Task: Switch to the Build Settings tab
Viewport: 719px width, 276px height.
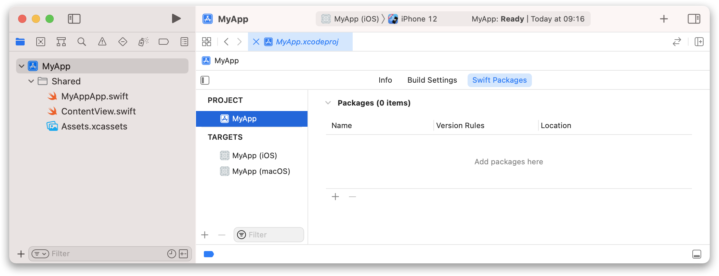Action: click(432, 80)
